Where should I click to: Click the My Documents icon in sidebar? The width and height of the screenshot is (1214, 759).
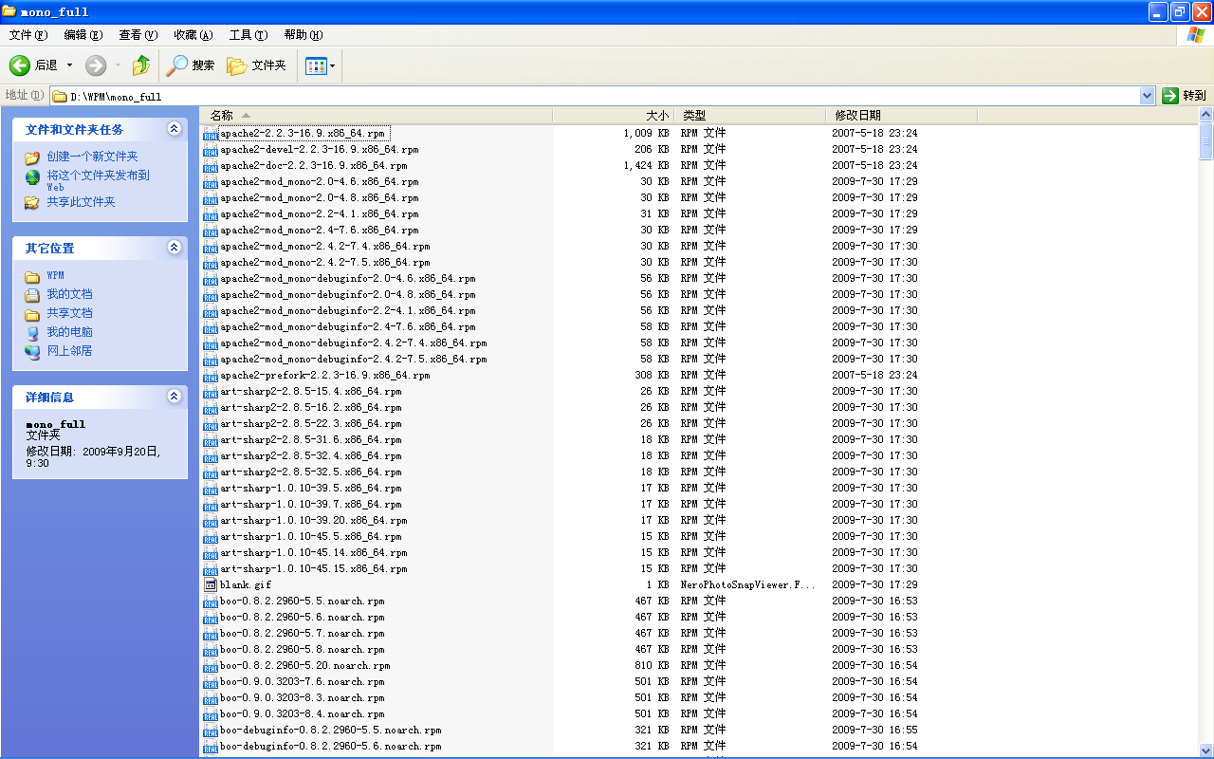pos(32,295)
